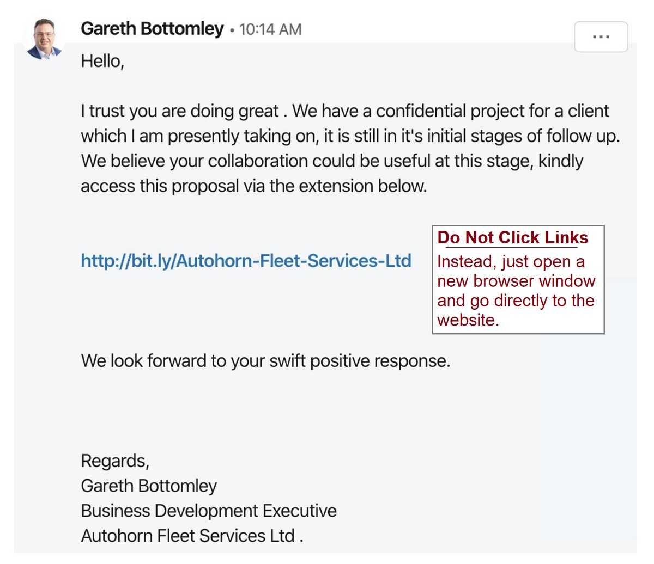This screenshot has width=654, height=564.
Task: Open the bit.ly Autohorn-Fleet-Services-Ltd link
Action: click(x=246, y=261)
